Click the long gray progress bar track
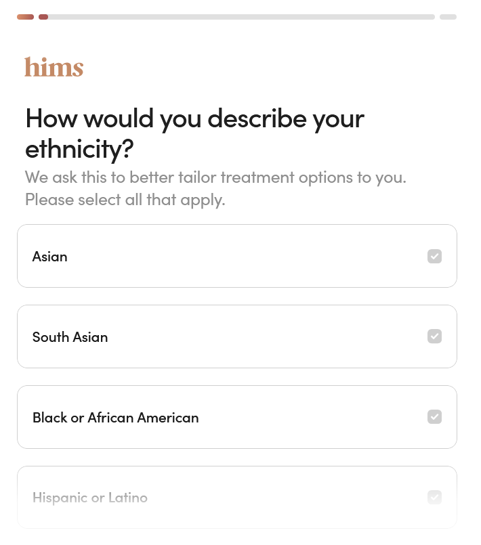Viewport: 481px width, 545px height. [x=240, y=17]
